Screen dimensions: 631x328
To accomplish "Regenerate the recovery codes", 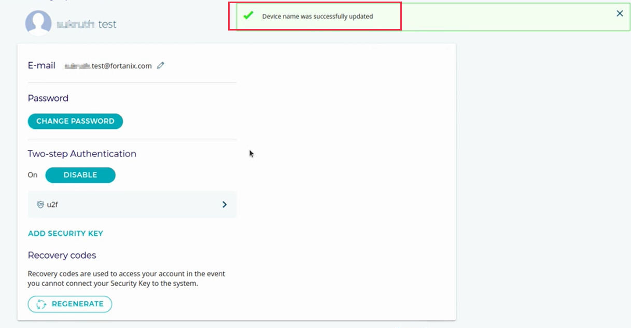I will [70, 304].
